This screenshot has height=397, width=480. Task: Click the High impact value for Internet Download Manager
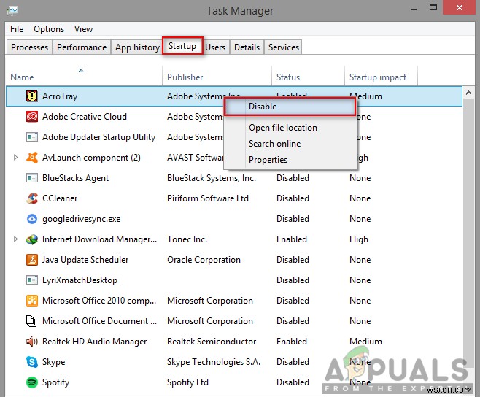click(359, 239)
